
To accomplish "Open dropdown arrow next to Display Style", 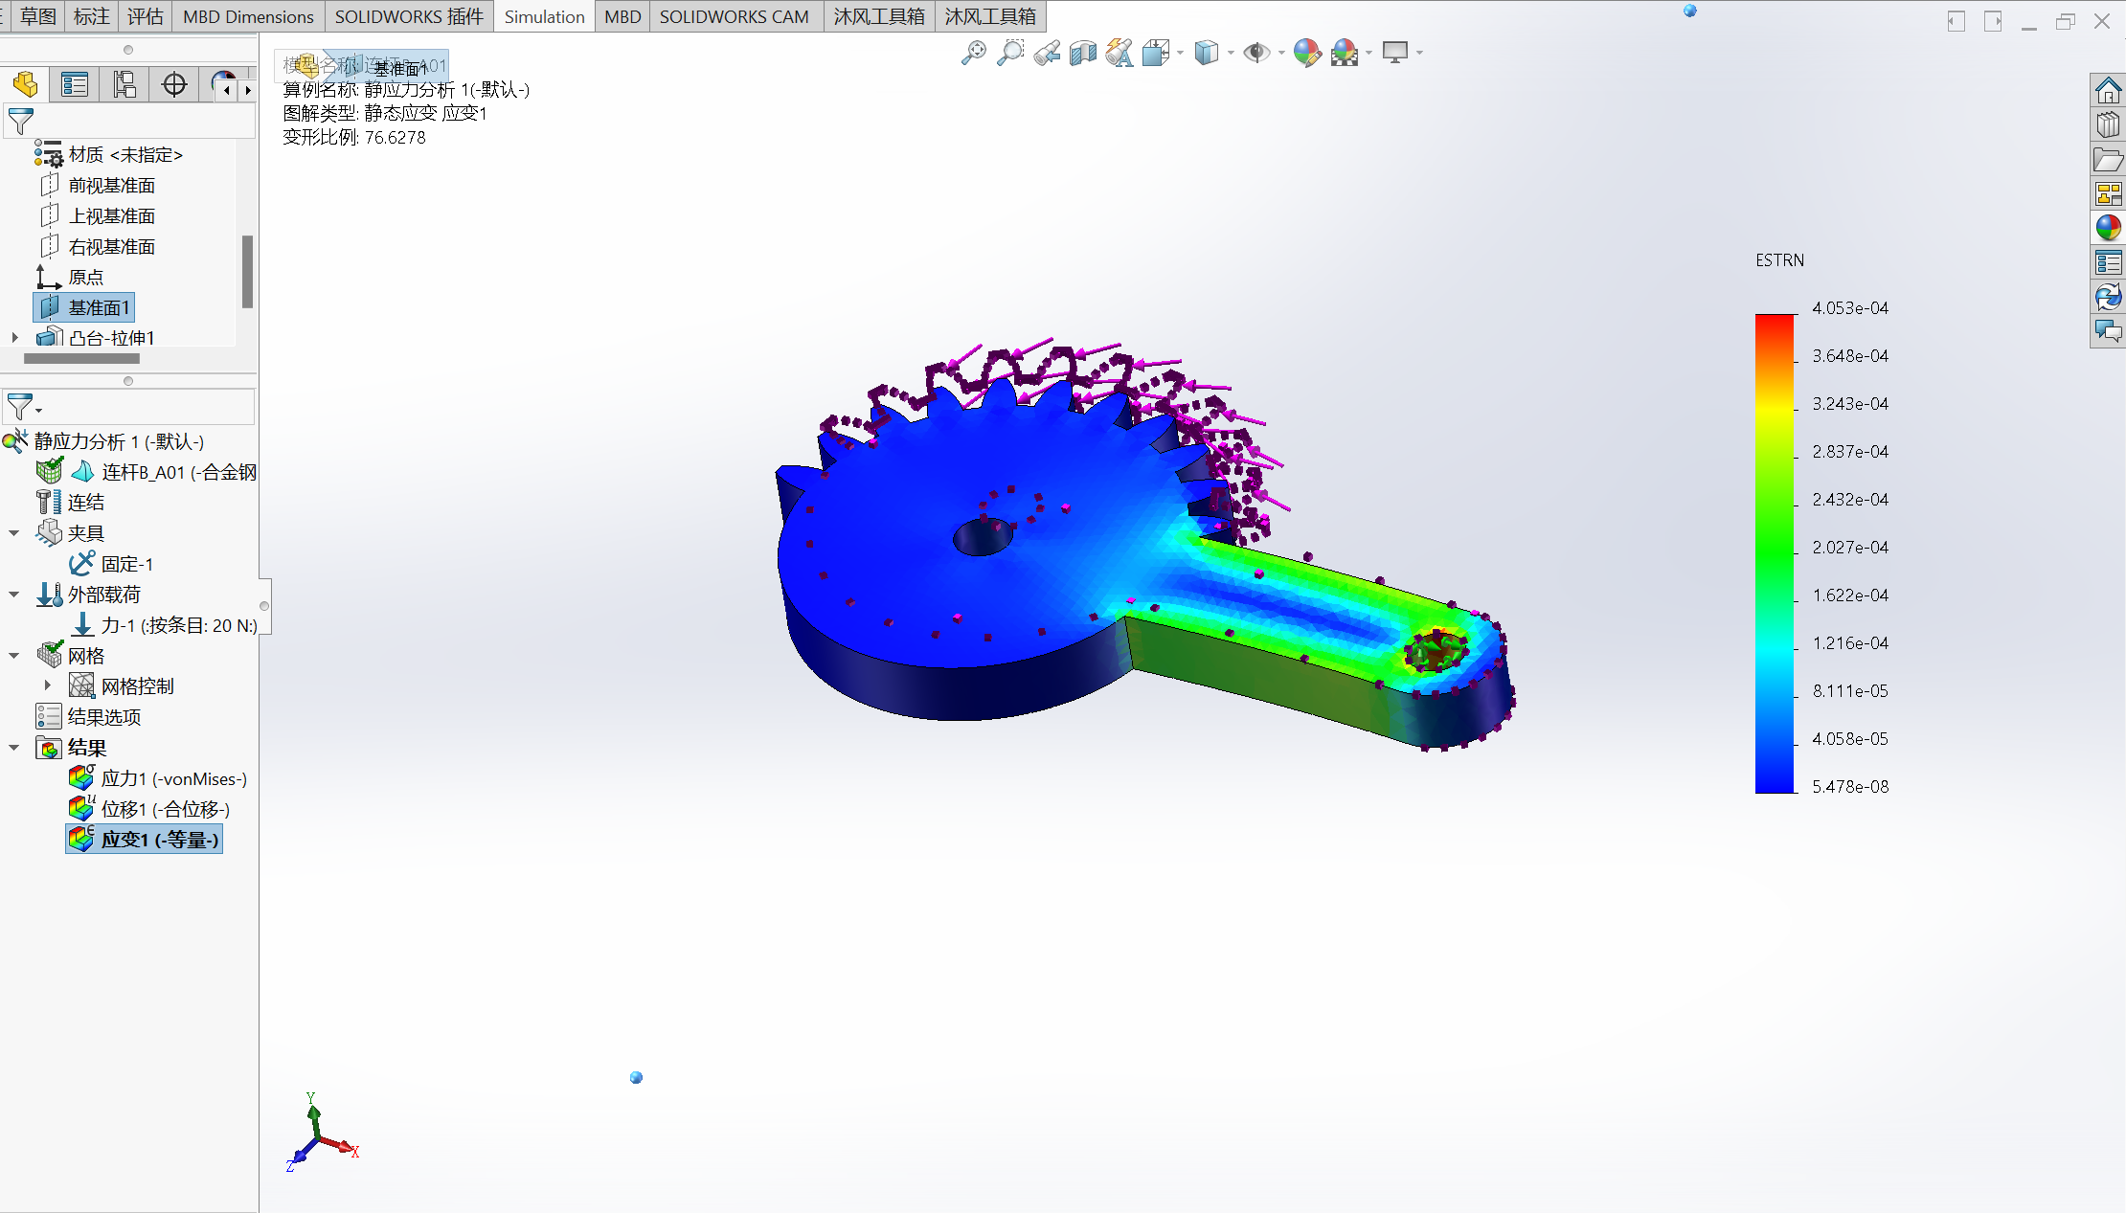I will pyautogui.click(x=1231, y=53).
